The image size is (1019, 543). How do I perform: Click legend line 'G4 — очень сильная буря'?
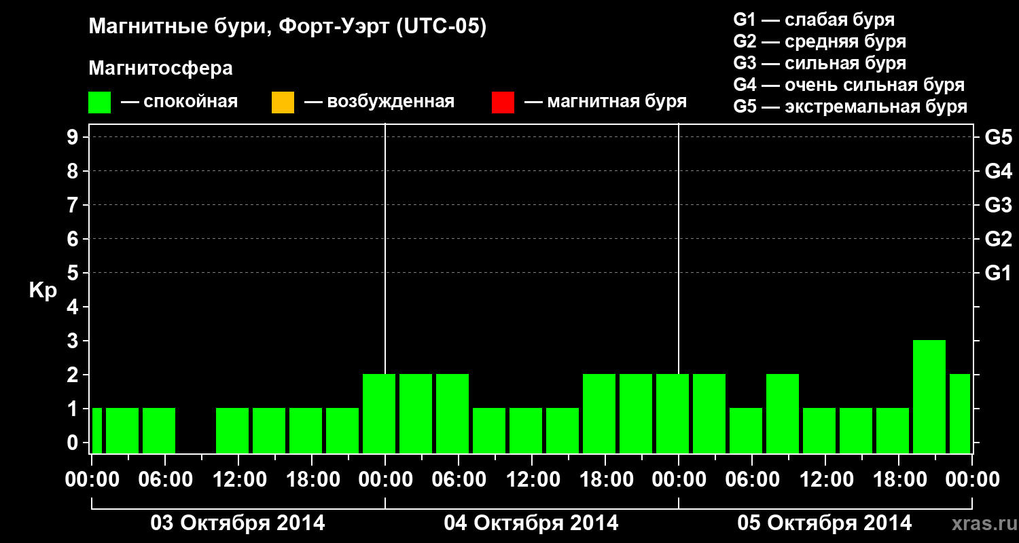point(849,85)
